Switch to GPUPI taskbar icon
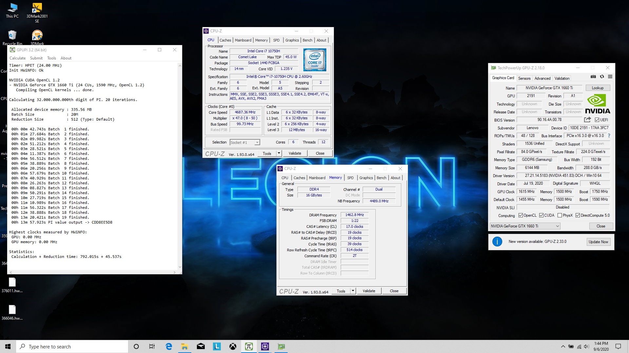This screenshot has height=353, width=629. point(249,346)
